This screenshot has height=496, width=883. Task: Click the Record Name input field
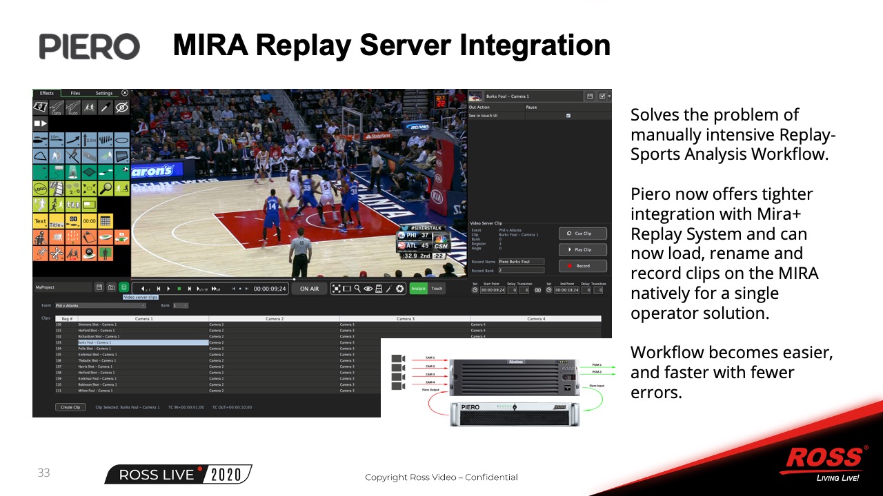coord(522,262)
